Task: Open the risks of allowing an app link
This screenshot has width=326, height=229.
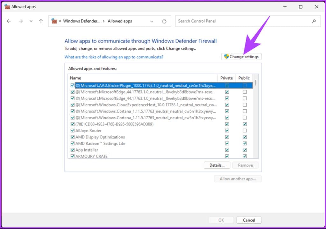Action: 114,57
